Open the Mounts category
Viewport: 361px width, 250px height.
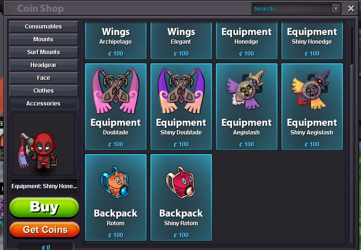point(44,39)
